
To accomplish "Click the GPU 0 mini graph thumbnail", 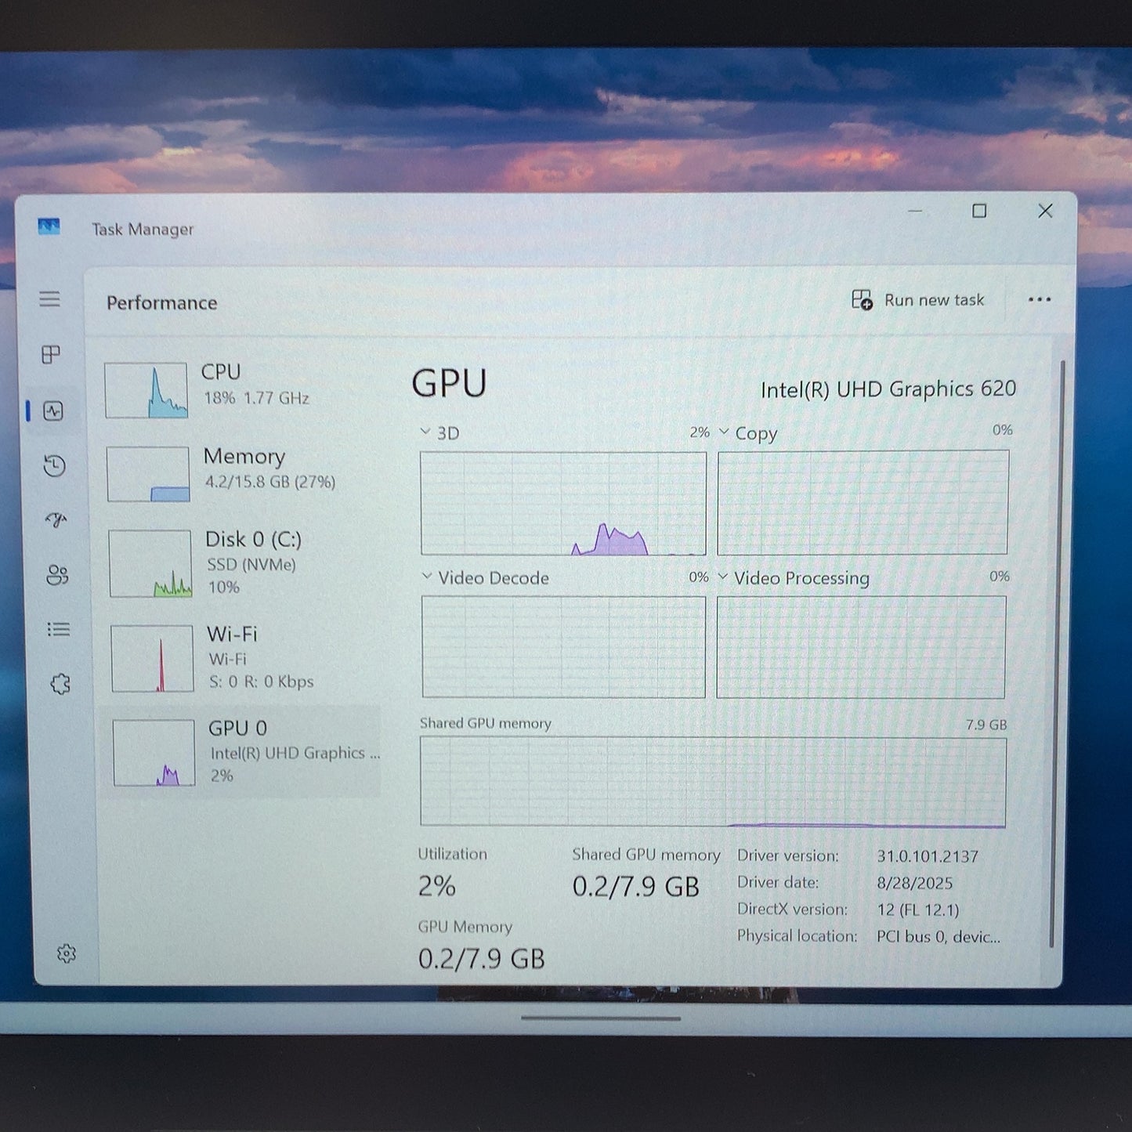I will pyautogui.click(x=154, y=753).
